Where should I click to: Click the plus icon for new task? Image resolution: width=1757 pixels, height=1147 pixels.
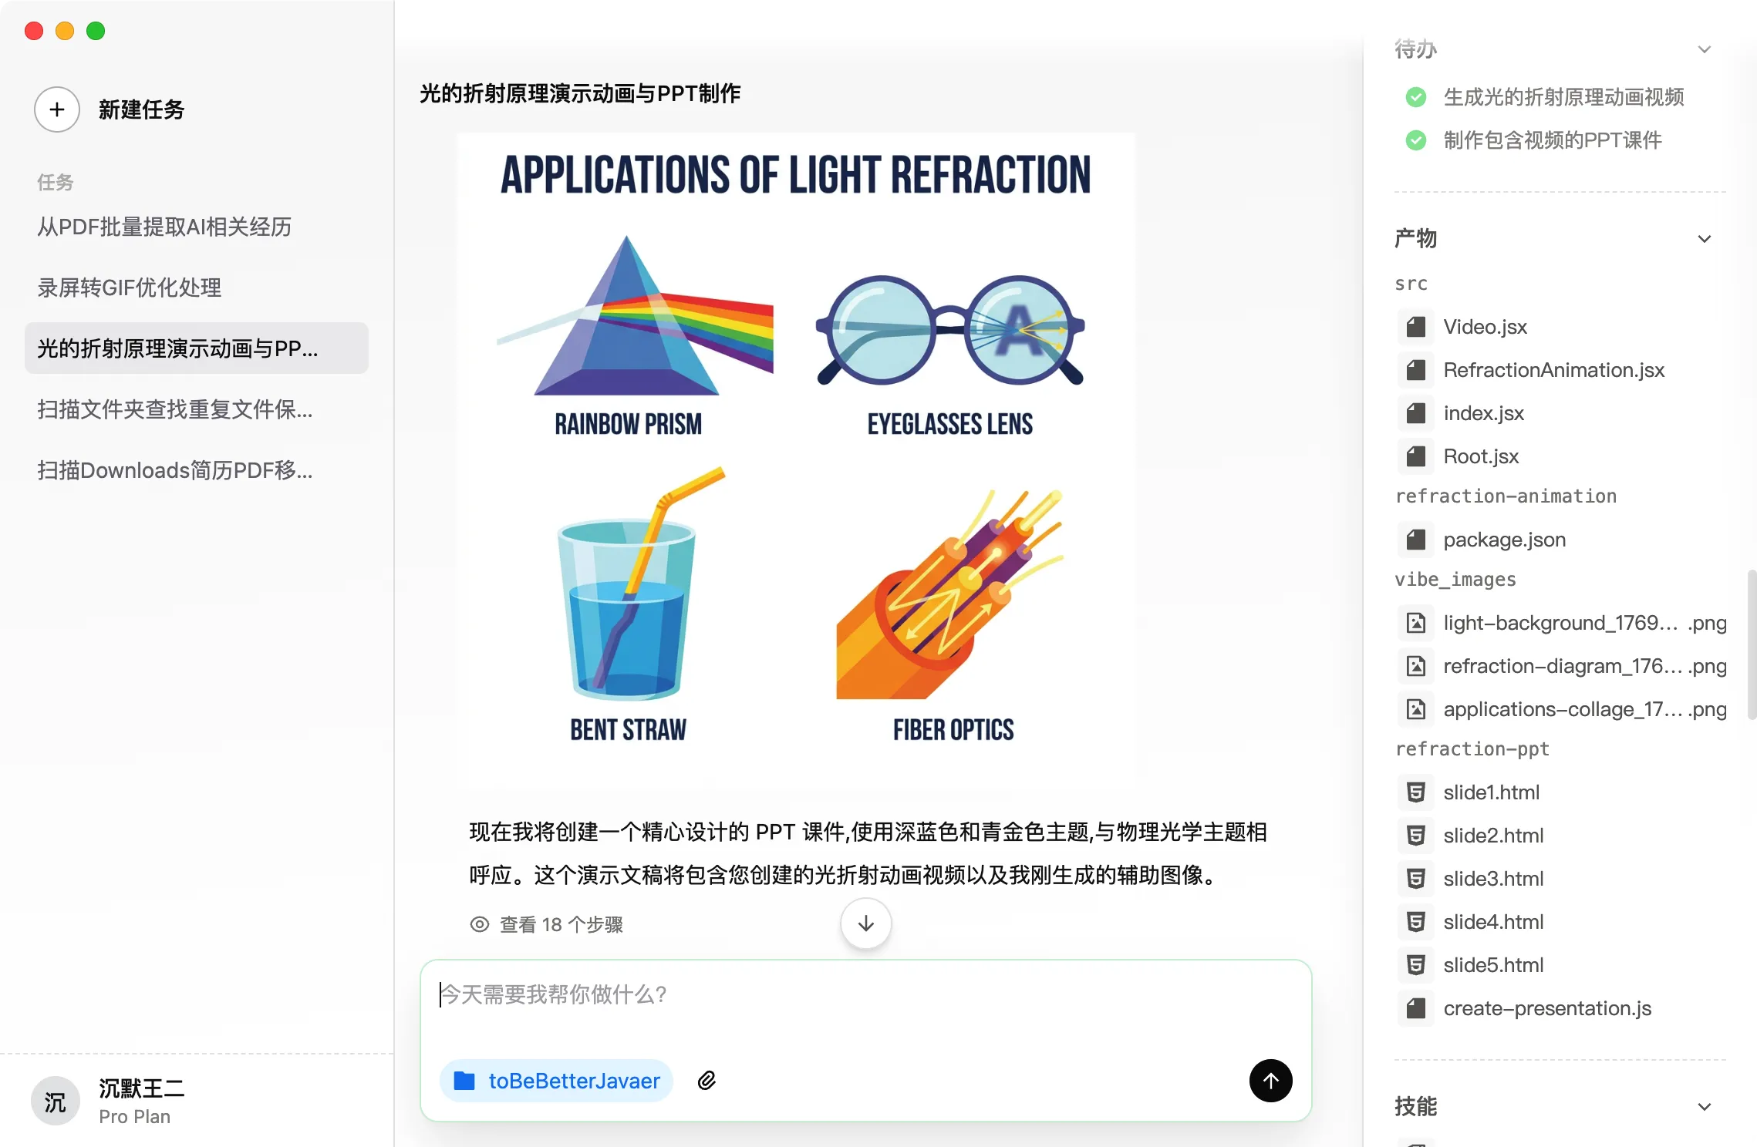click(x=57, y=109)
